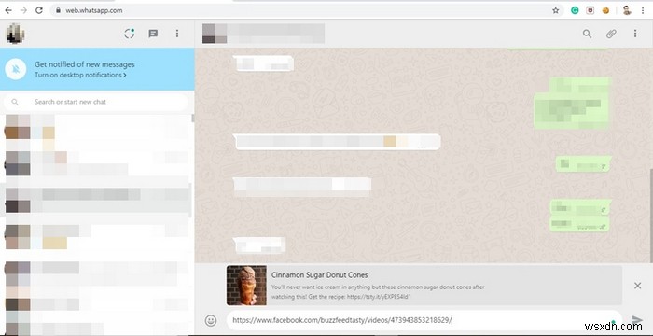This screenshot has height=336, width=653.
Task: Click the link preview description text
Action: pyautogui.click(x=378, y=292)
